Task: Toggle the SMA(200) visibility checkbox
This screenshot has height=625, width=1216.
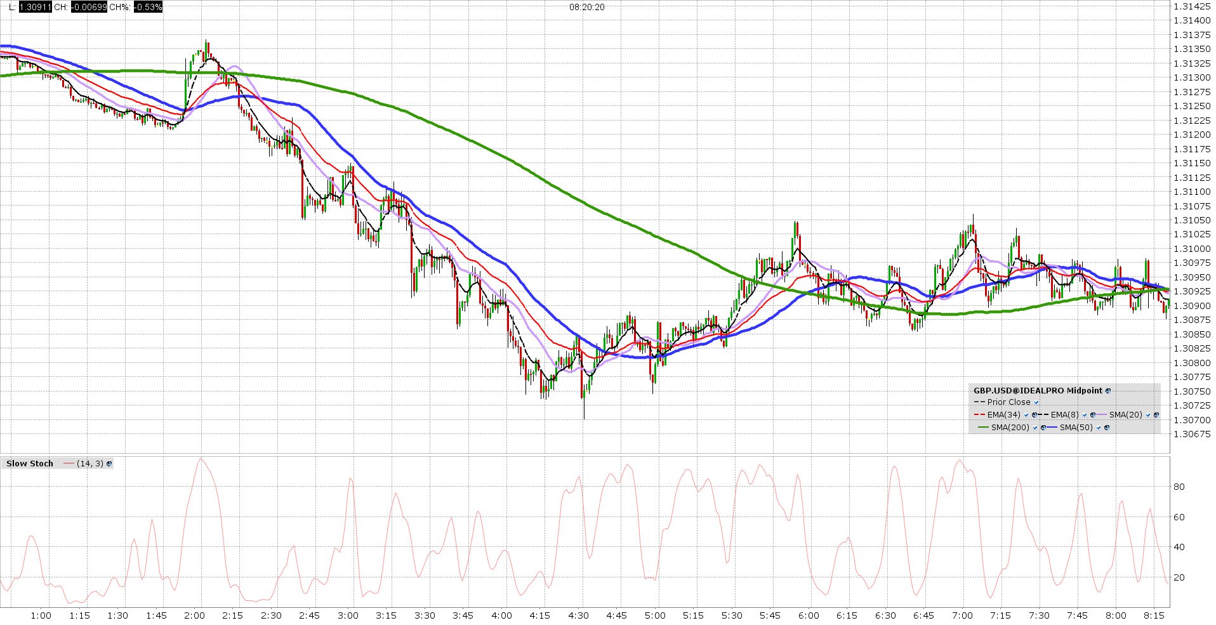Action: click(1035, 428)
